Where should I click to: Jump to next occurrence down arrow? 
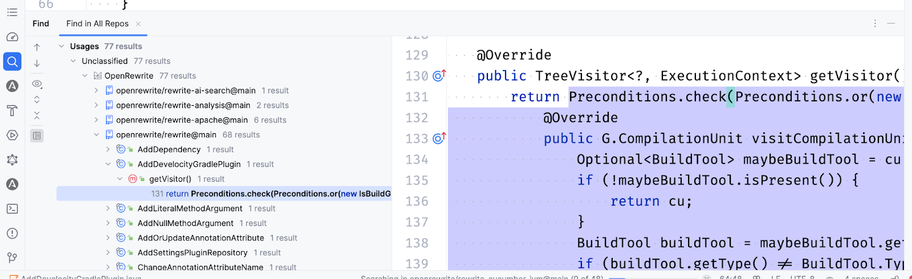[x=37, y=63]
